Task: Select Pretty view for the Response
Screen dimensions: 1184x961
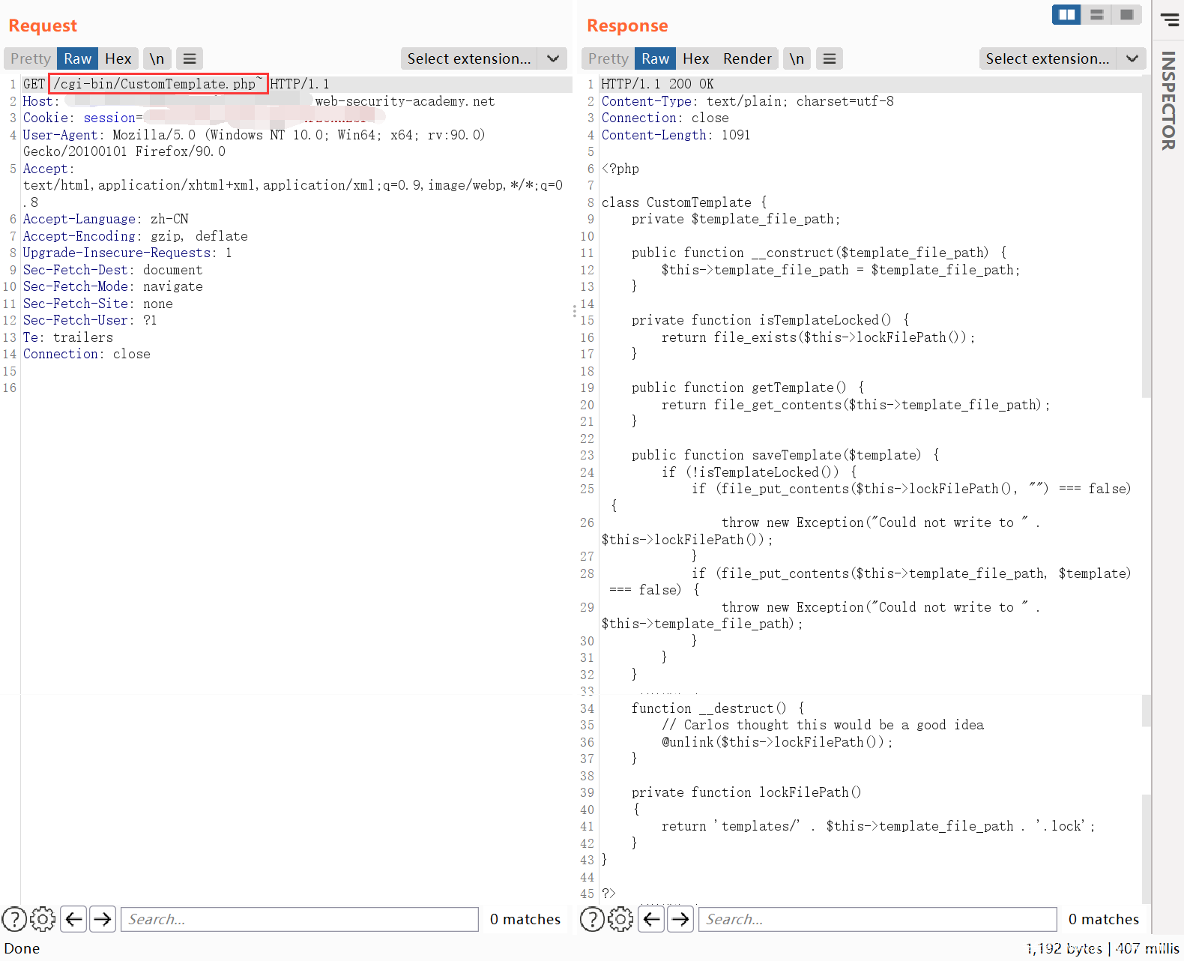Action: point(608,58)
